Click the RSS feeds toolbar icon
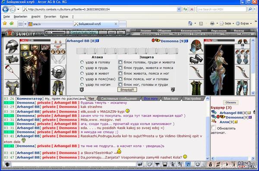 [x=201, y=24]
